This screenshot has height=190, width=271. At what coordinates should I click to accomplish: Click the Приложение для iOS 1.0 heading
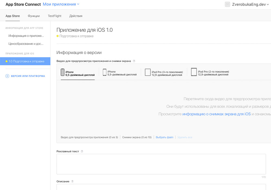coord(85,30)
